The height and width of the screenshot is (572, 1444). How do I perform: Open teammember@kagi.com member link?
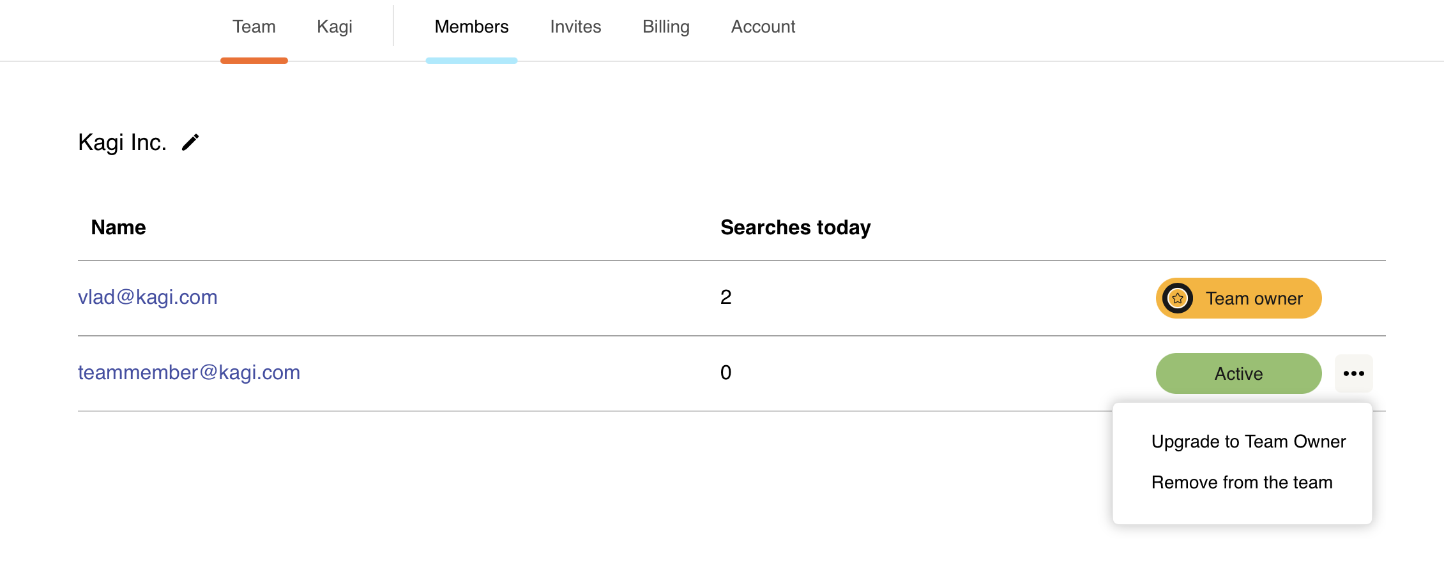(x=189, y=373)
